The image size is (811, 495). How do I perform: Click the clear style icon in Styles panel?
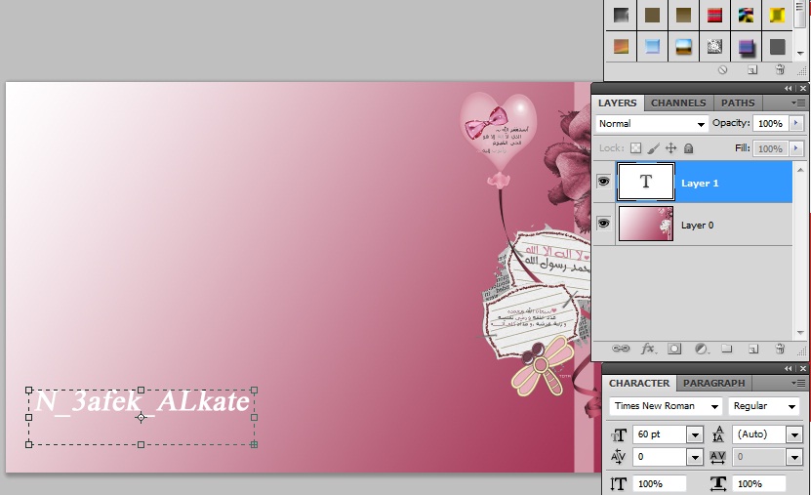723,70
